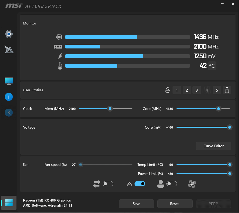This screenshot has width=239, height=213.
Task: Click the sync arrows icon in Fan section
Action: point(97,184)
